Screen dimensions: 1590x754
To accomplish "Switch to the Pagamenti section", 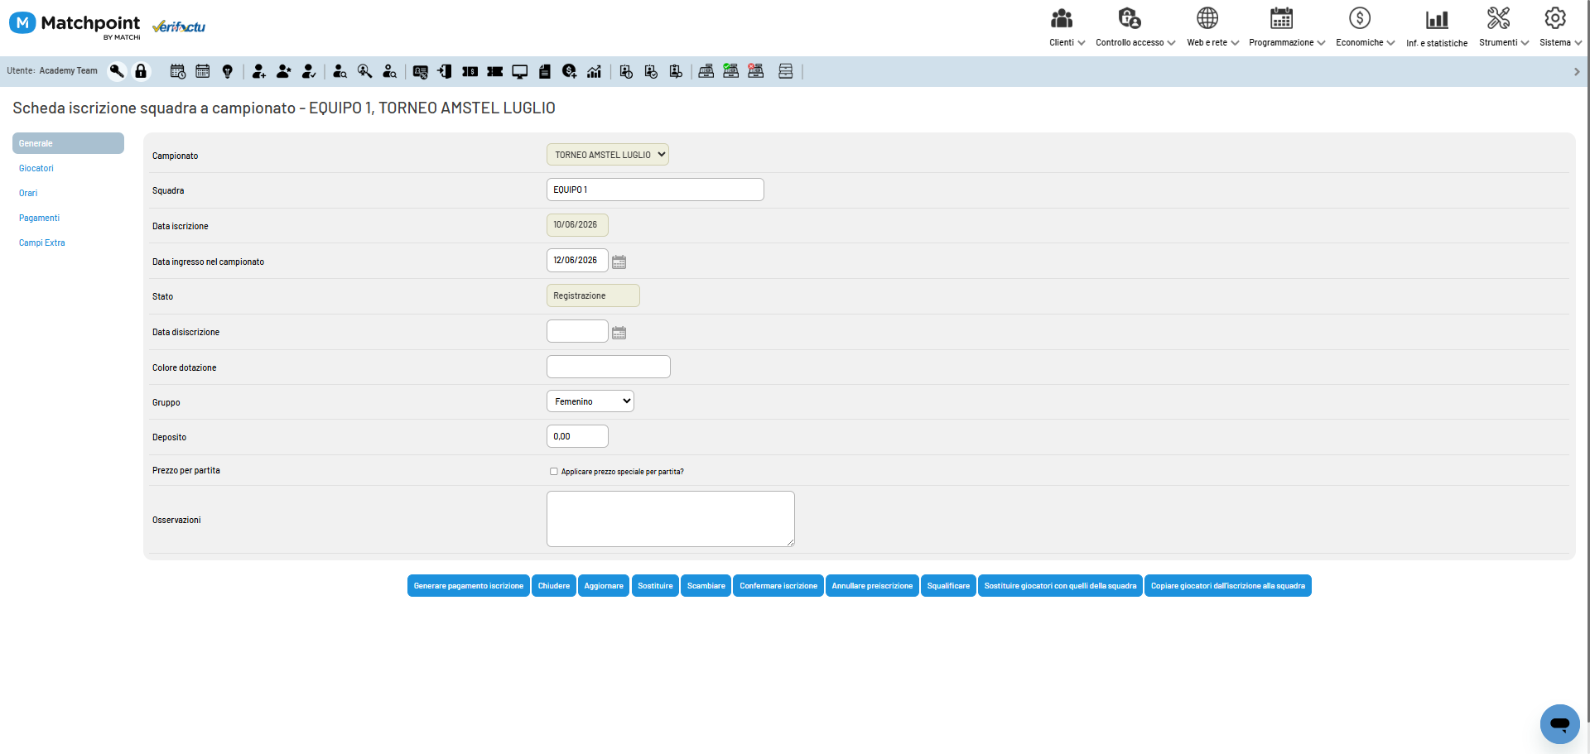I will coord(39,219).
